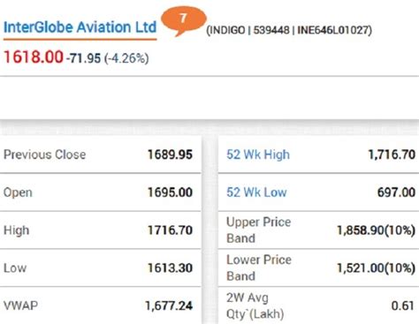Select the lower band value 1,521.00(10%)
Image resolution: width=419 pixels, height=324 pixels.
377,268
